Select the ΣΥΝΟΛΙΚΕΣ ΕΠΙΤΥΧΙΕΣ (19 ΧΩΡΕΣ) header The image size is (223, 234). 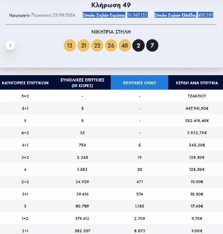point(82,83)
